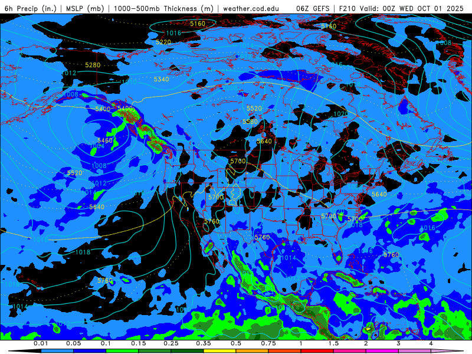Click the weather.cod.edu text in the header

coord(251,8)
